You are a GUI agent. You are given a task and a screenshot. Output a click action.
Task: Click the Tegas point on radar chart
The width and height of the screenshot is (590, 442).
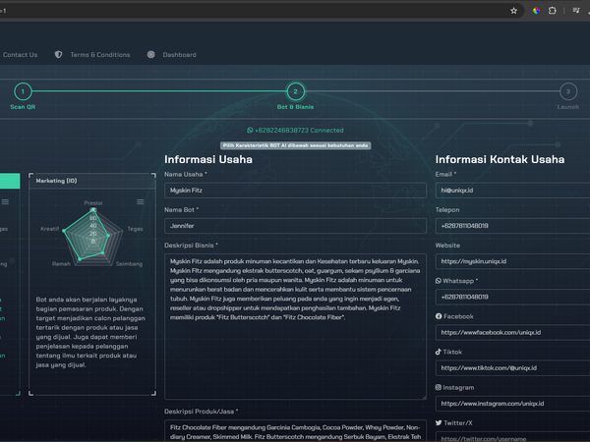click(108, 236)
